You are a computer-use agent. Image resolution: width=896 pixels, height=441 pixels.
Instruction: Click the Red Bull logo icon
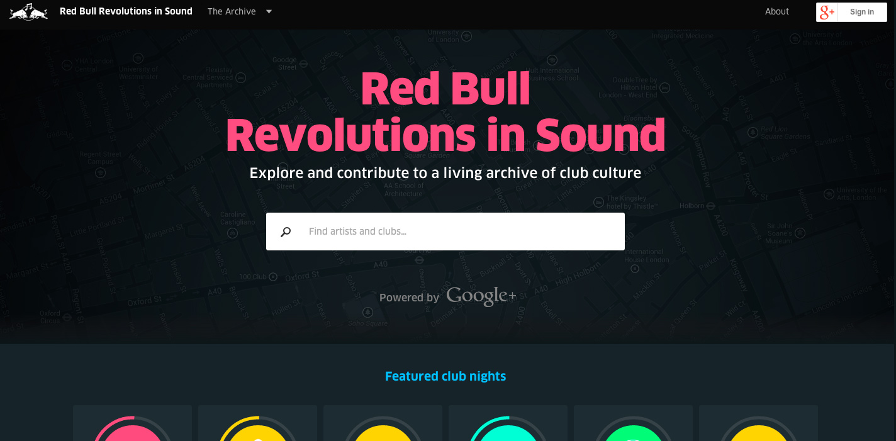coord(28,11)
